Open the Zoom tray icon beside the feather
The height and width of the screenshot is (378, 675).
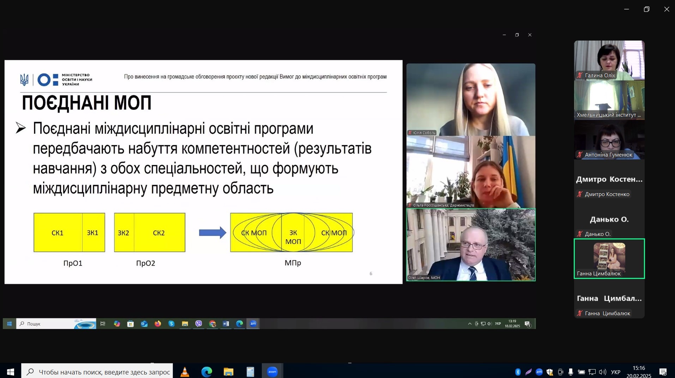[x=539, y=372]
